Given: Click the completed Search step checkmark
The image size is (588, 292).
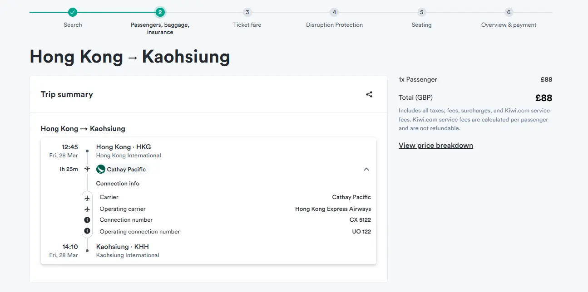Looking at the screenshot, I should click(73, 12).
